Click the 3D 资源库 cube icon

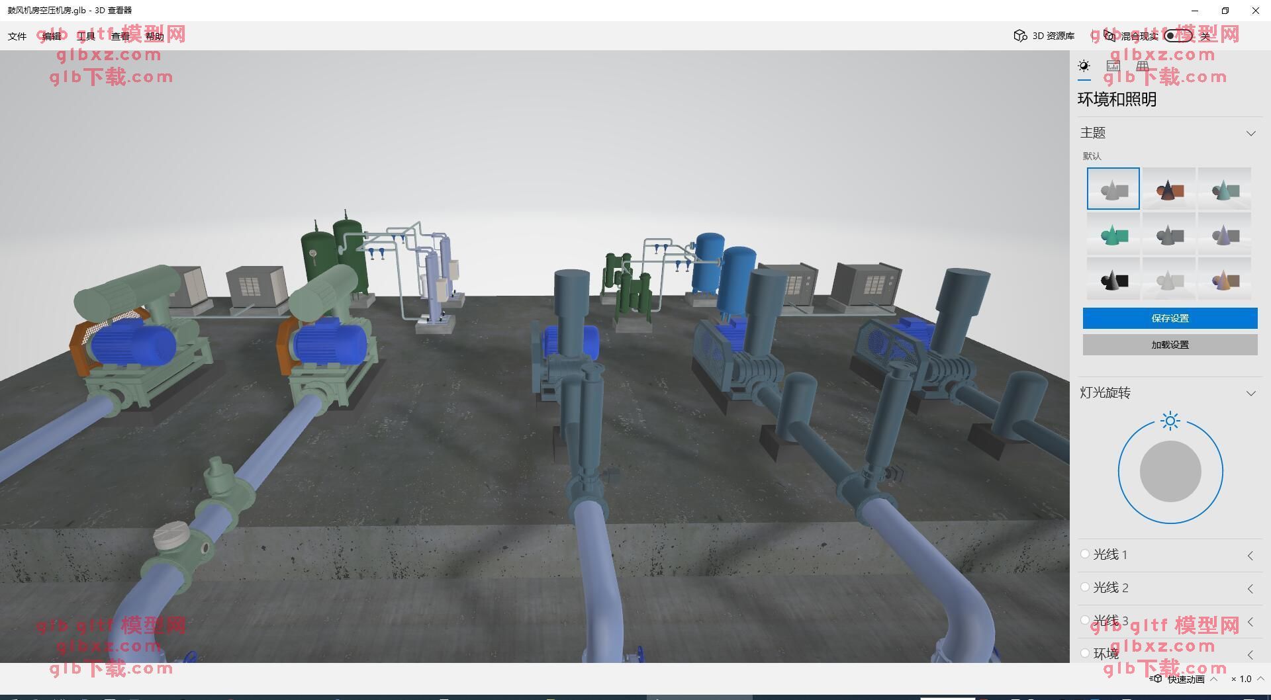coord(1019,36)
